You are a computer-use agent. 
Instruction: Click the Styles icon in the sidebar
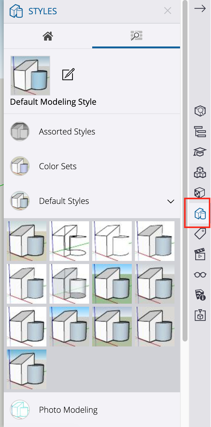tap(200, 214)
